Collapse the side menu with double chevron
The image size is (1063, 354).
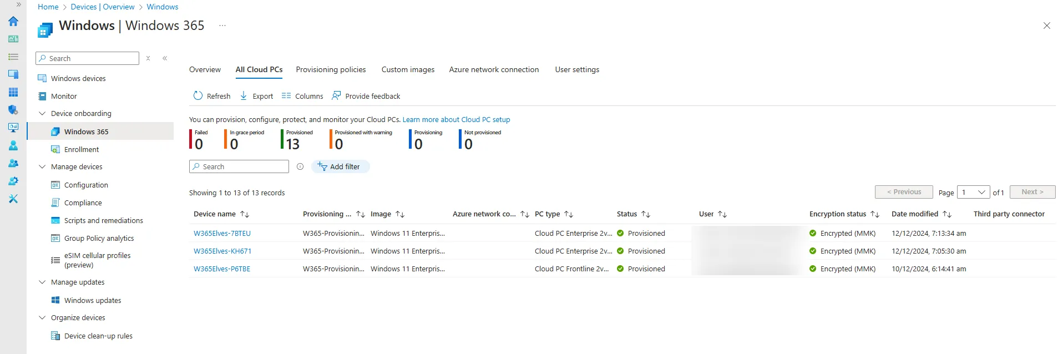(165, 58)
